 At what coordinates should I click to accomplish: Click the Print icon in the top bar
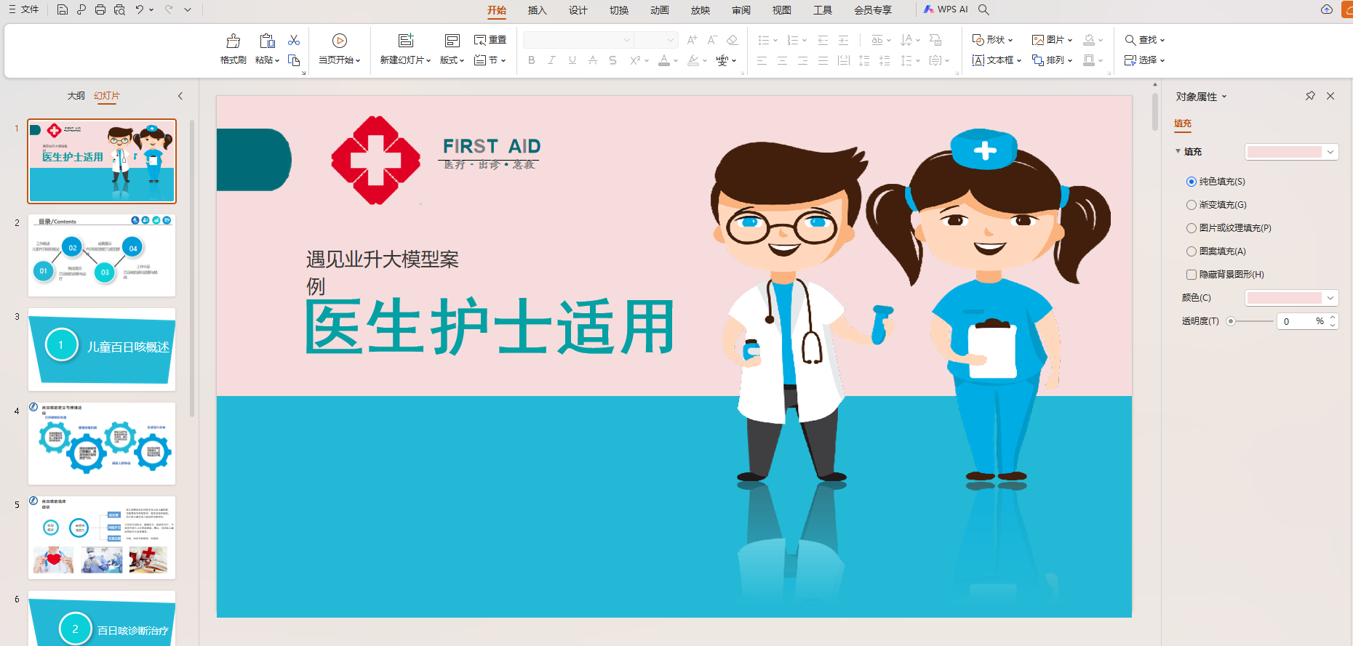click(x=100, y=10)
